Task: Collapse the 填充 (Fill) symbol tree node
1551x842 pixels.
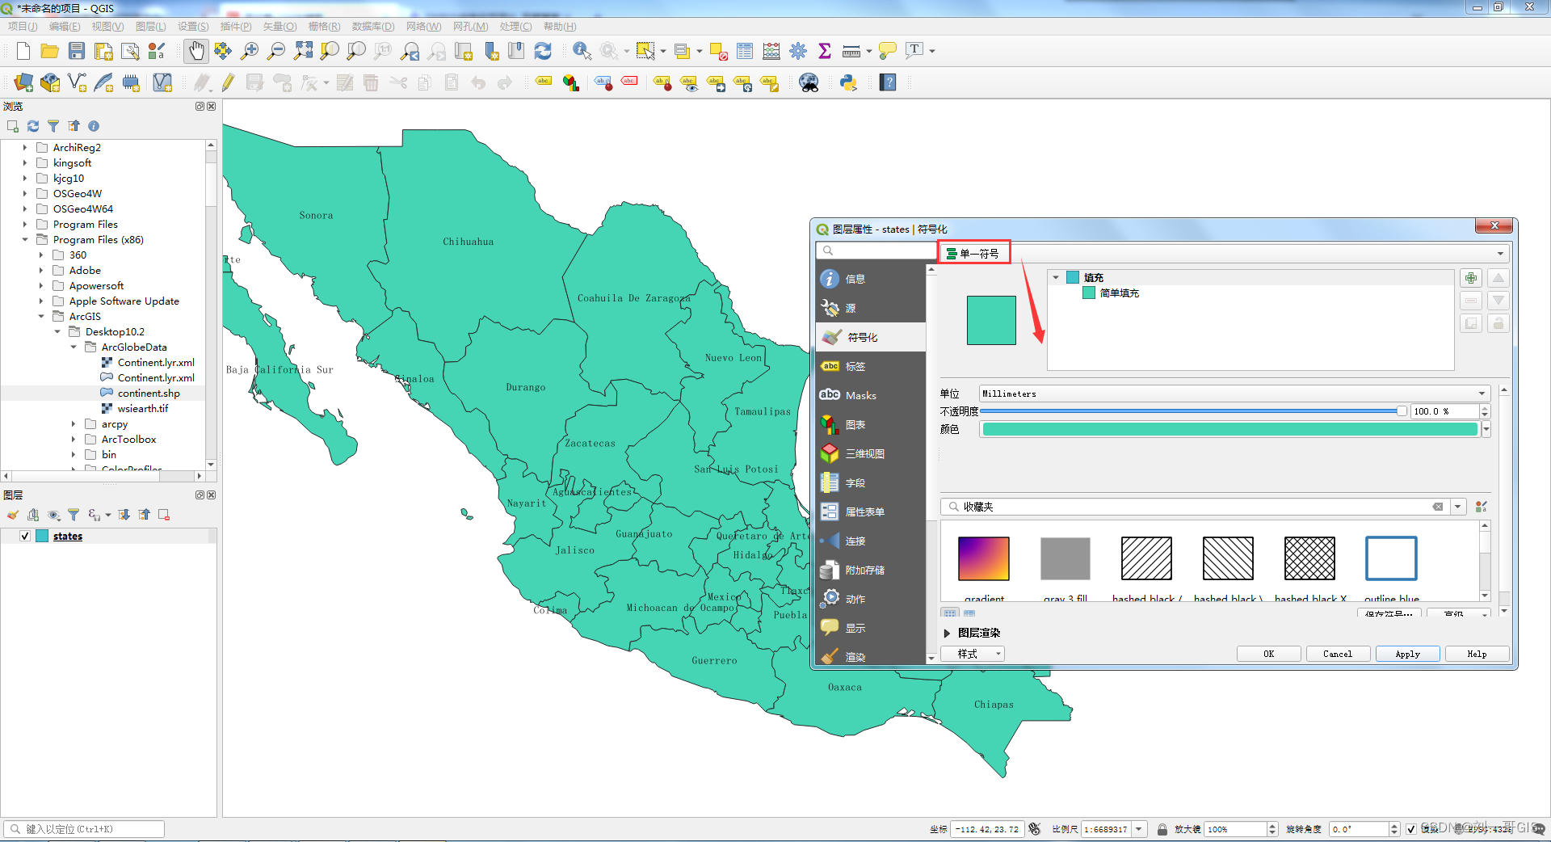Action: coord(1056,277)
